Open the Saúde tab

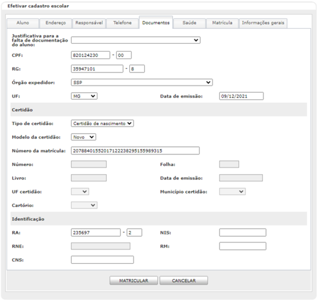click(x=190, y=23)
